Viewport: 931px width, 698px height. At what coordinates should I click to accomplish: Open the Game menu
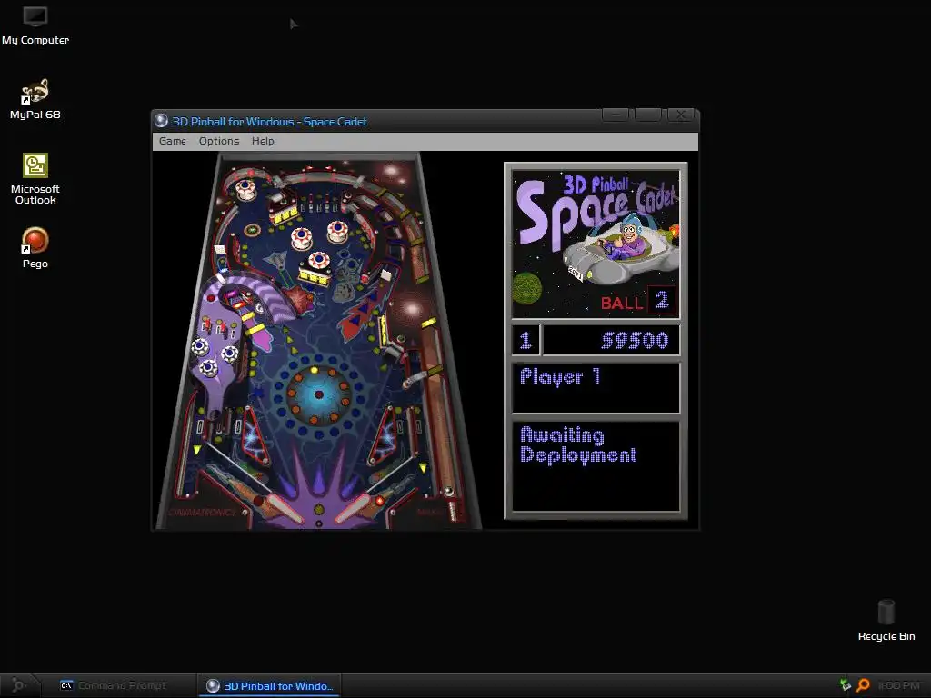pyautogui.click(x=172, y=141)
